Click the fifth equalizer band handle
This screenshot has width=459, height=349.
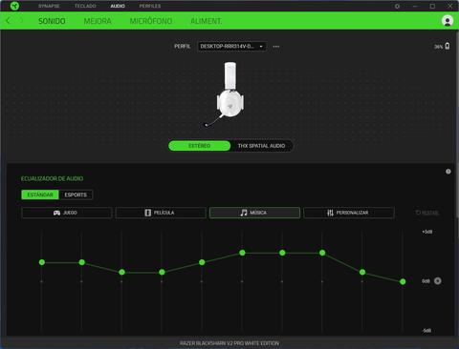202,262
